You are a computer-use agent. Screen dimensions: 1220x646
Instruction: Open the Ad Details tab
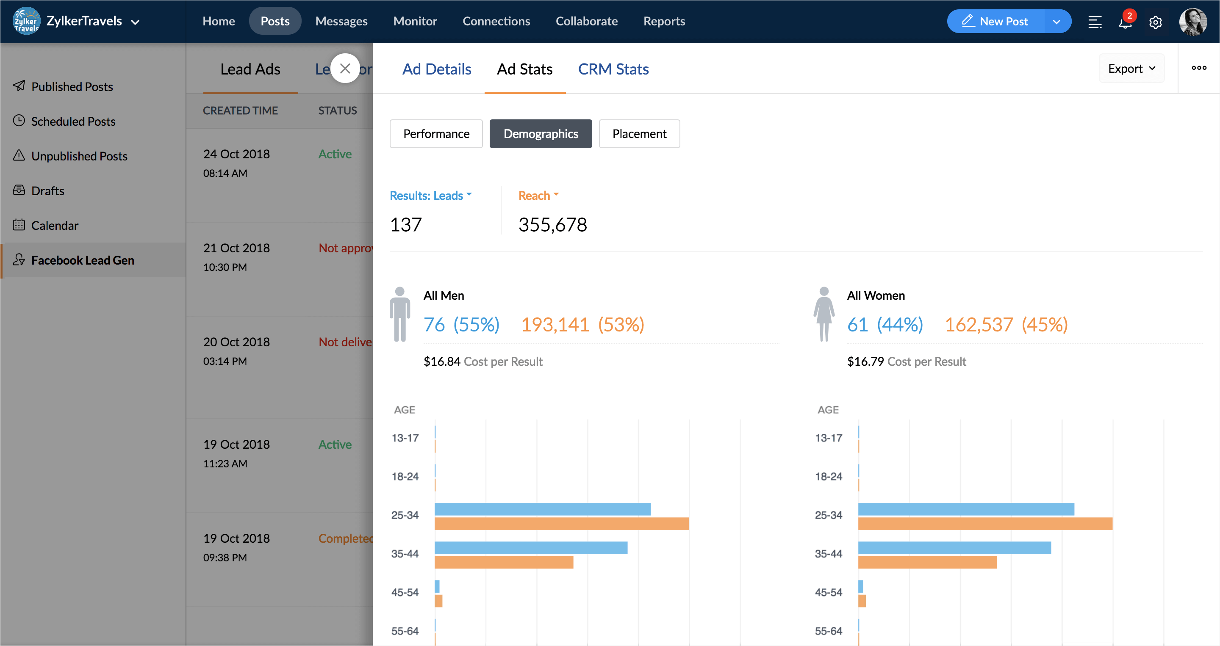pyautogui.click(x=436, y=69)
